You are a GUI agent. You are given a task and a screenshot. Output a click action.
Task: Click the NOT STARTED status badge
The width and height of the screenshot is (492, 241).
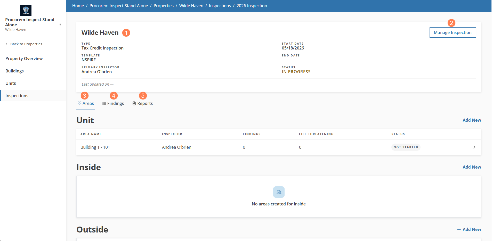[406, 147]
